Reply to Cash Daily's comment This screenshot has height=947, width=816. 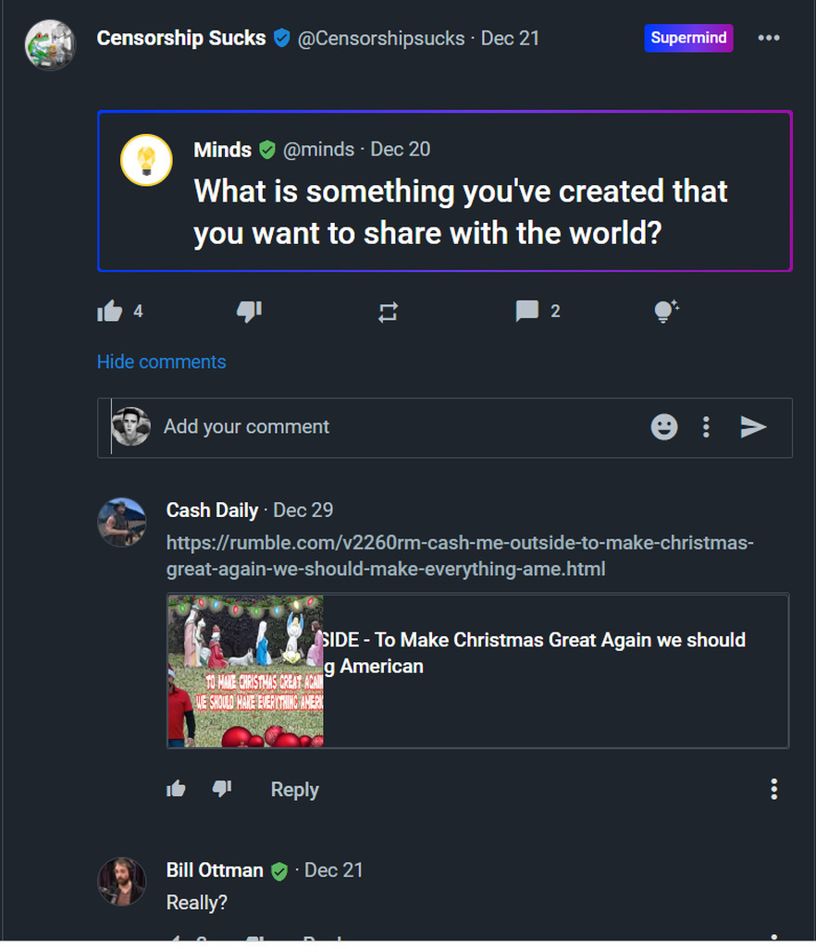[294, 790]
